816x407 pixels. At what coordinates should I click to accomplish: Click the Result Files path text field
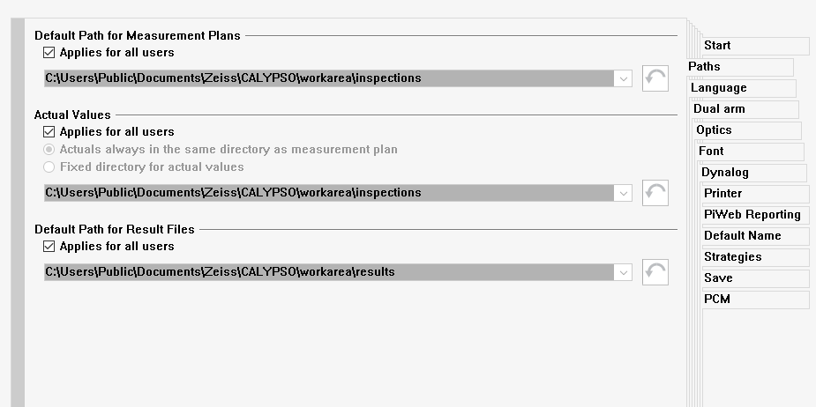pos(328,272)
